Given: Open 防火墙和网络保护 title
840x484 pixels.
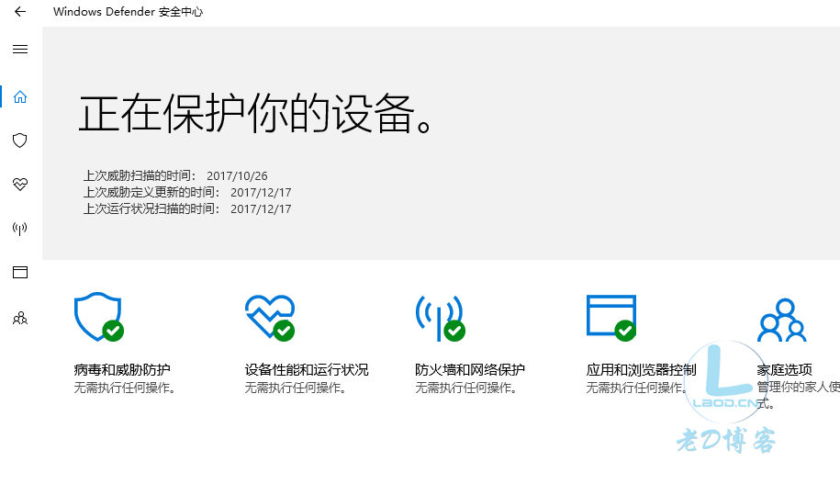Looking at the screenshot, I should pos(470,370).
